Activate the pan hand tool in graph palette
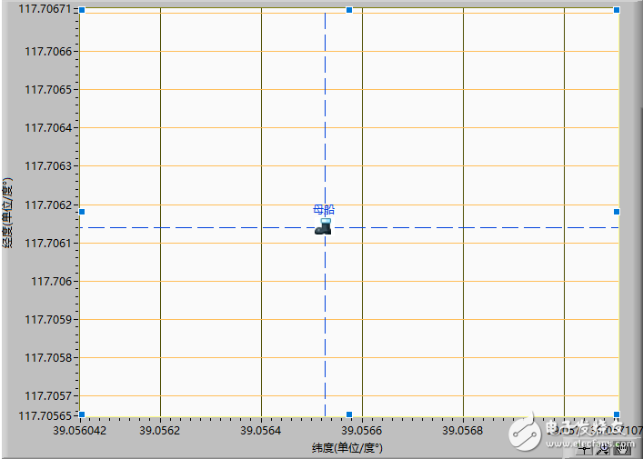 pyautogui.click(x=622, y=449)
